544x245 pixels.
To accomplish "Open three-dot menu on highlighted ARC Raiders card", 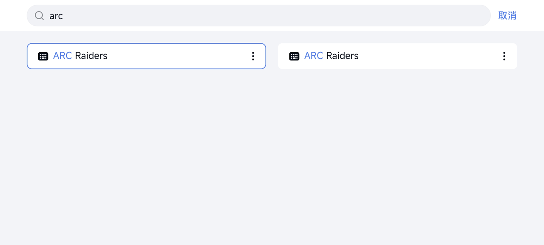I will click(x=253, y=56).
